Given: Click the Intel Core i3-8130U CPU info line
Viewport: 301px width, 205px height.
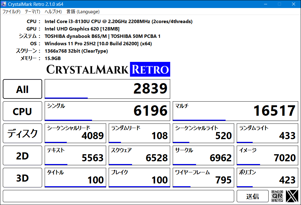Looking at the screenshot, I should 118,21.
